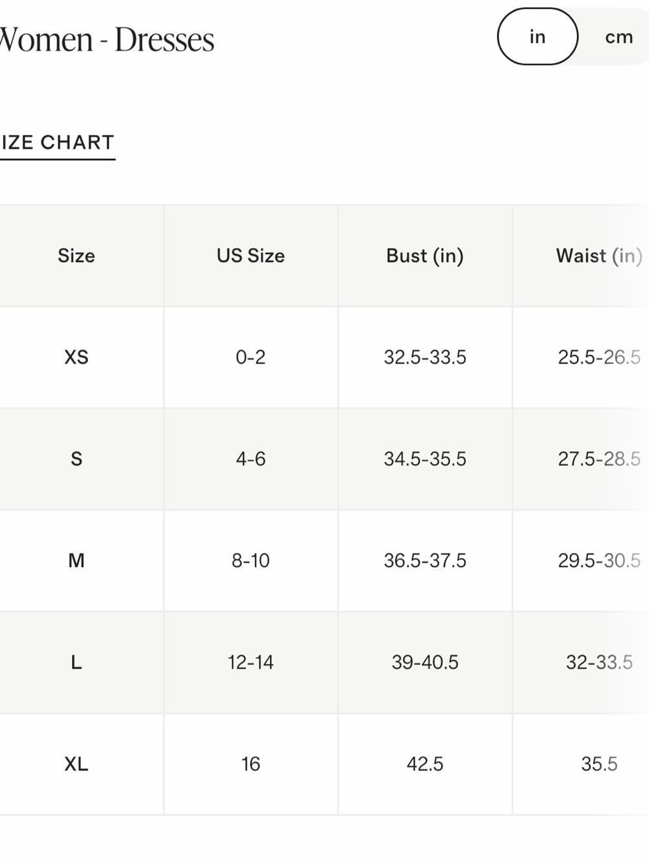649x865 pixels.
Task: Click the US size 16 cell
Action: point(251,764)
